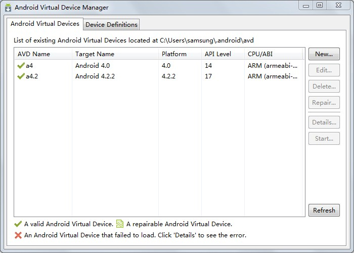Switch to the Android Virtual Devices tab

coord(45,24)
